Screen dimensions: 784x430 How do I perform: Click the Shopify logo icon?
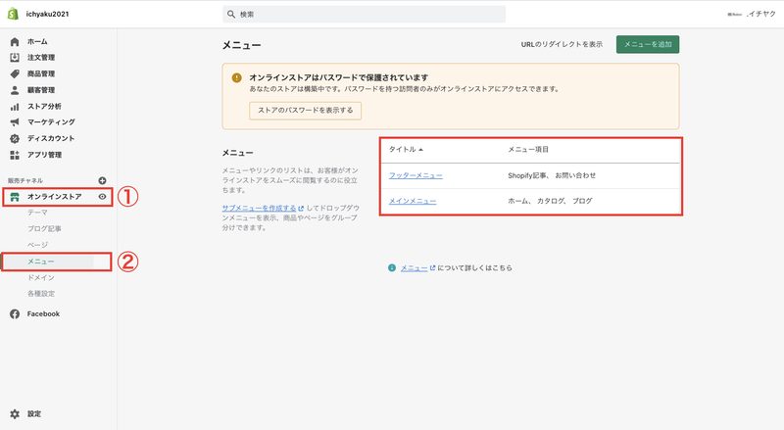[14, 14]
